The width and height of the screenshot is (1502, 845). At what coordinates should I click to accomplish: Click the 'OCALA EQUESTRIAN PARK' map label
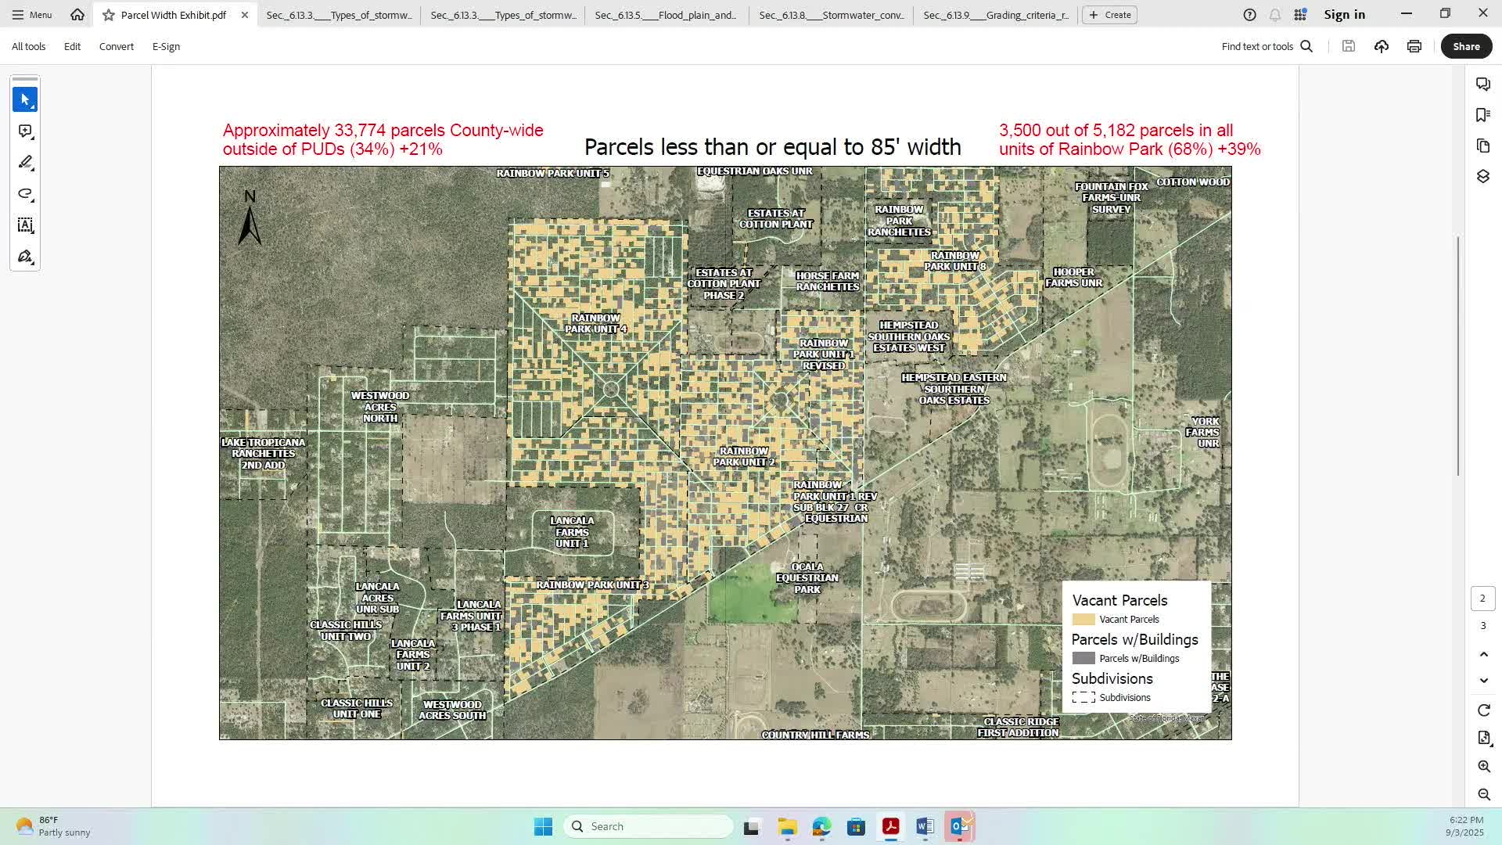click(x=807, y=578)
